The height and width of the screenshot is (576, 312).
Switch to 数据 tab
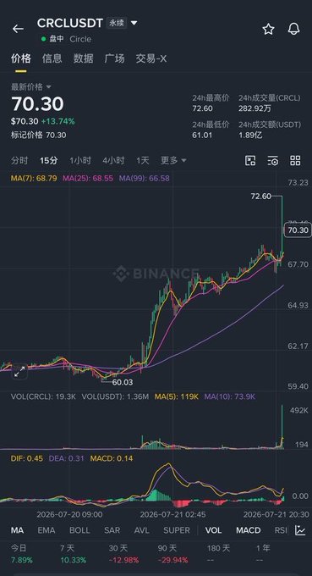tap(83, 58)
